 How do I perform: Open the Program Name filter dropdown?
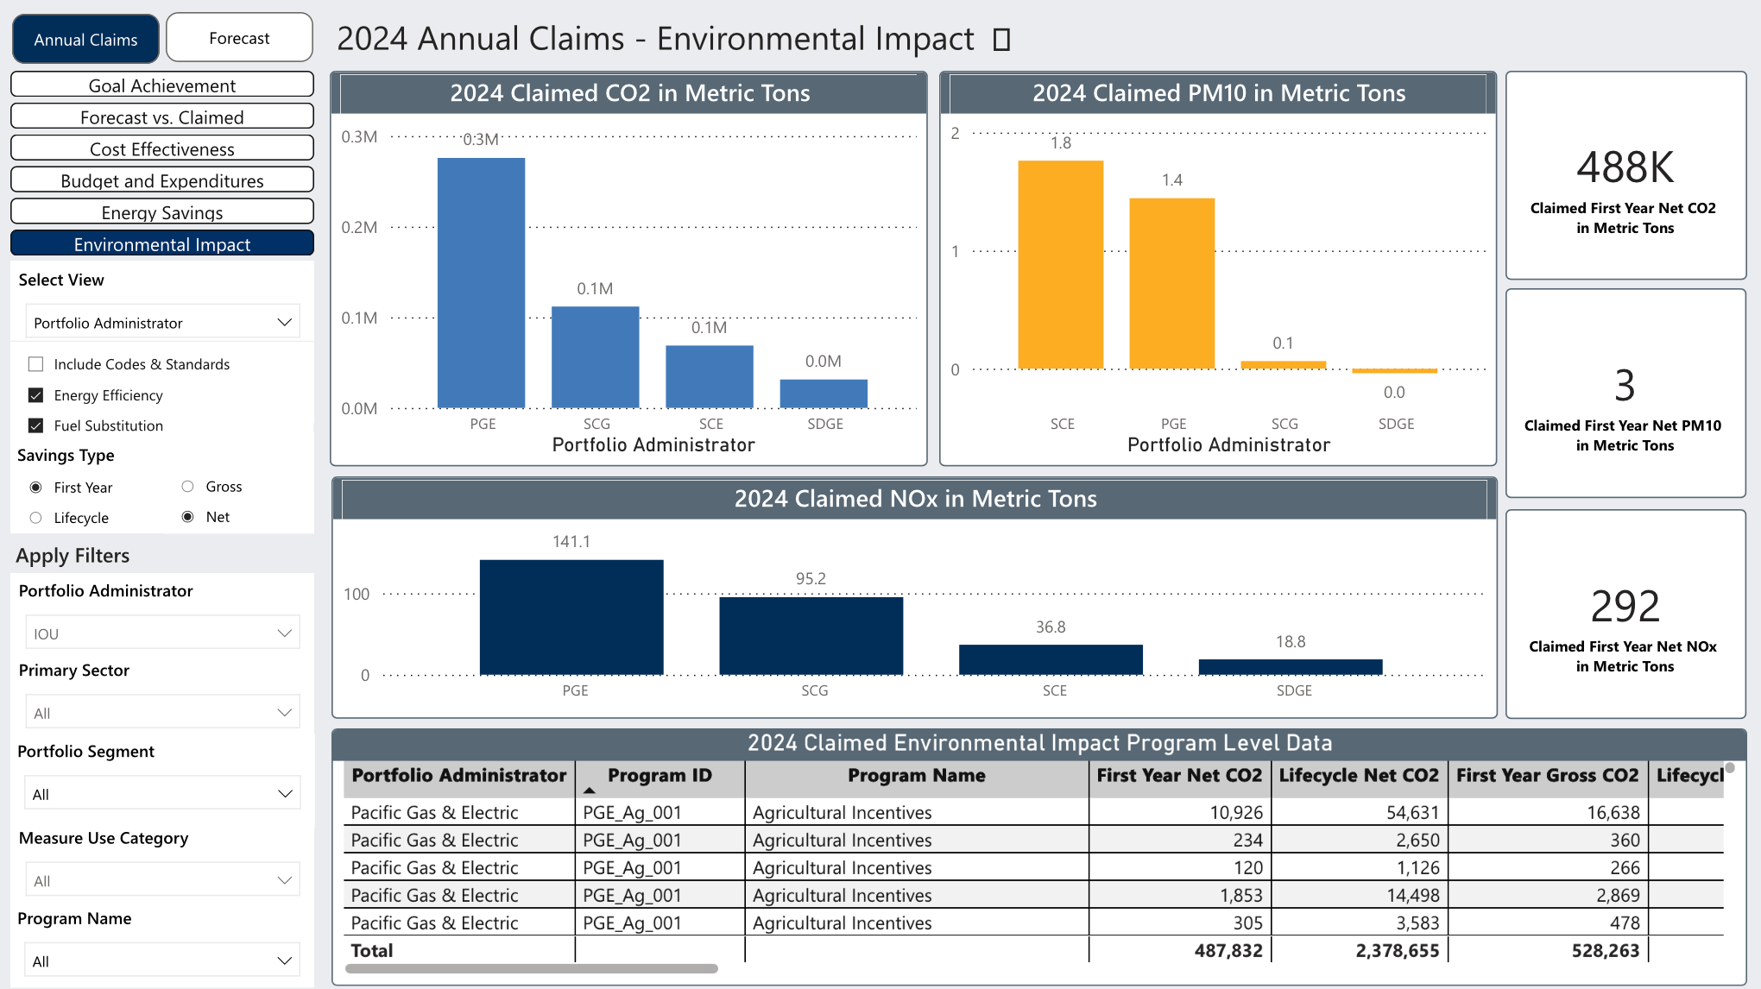pos(163,961)
